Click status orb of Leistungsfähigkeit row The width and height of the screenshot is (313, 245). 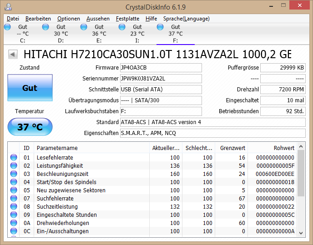coord(14,165)
